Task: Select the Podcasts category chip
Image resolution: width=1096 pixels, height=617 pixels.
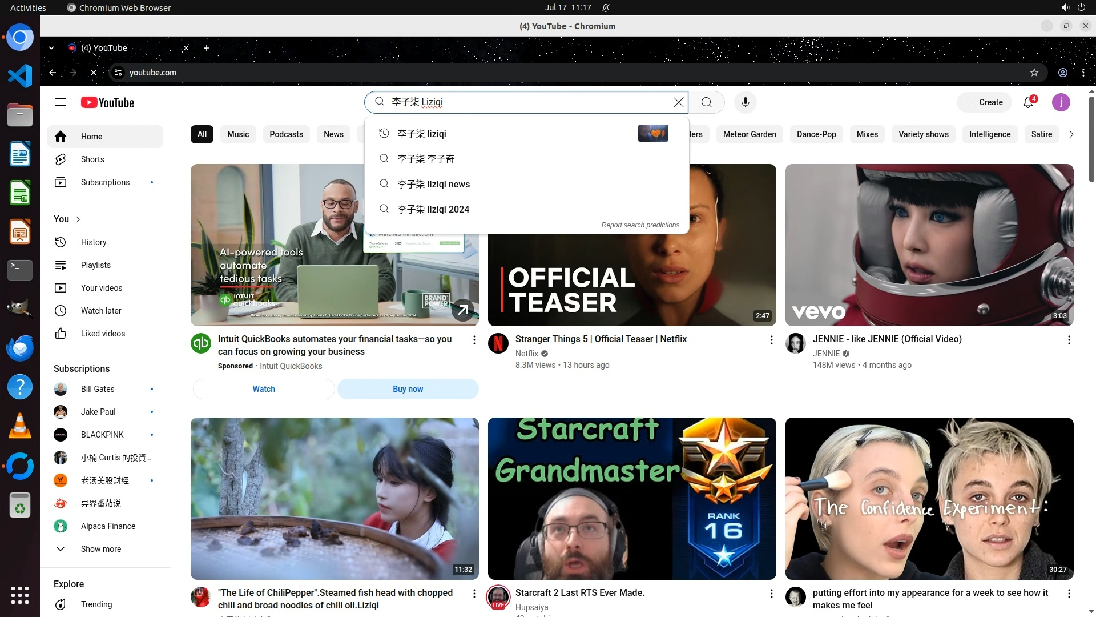Action: [x=286, y=134]
